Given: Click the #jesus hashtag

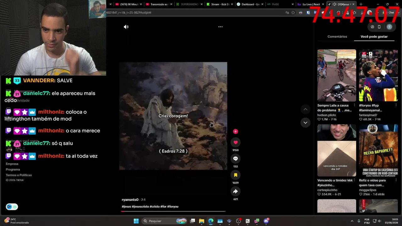Looking at the screenshot, I should (126, 207).
